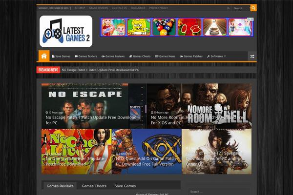Viewport: 293px width, 195px height.
Task: Click the Breaking News red label
Action: [x=48, y=70]
